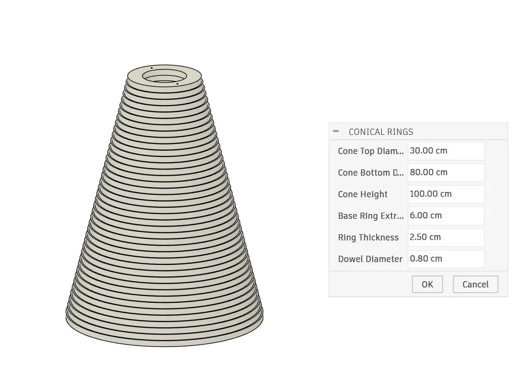
Task: Edit the Ring Thickness value field
Action: coord(446,238)
